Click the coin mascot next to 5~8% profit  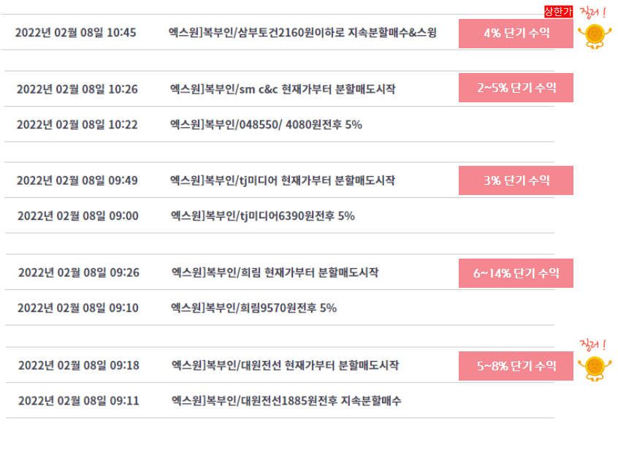tap(595, 368)
